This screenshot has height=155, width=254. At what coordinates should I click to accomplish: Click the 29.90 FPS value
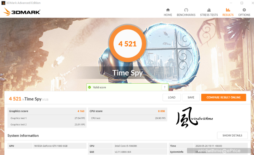tap(160, 118)
